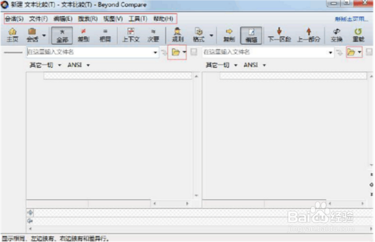Toggle the 全部 (All) display filter
This screenshot has height=242, width=375.
[x=62, y=35]
